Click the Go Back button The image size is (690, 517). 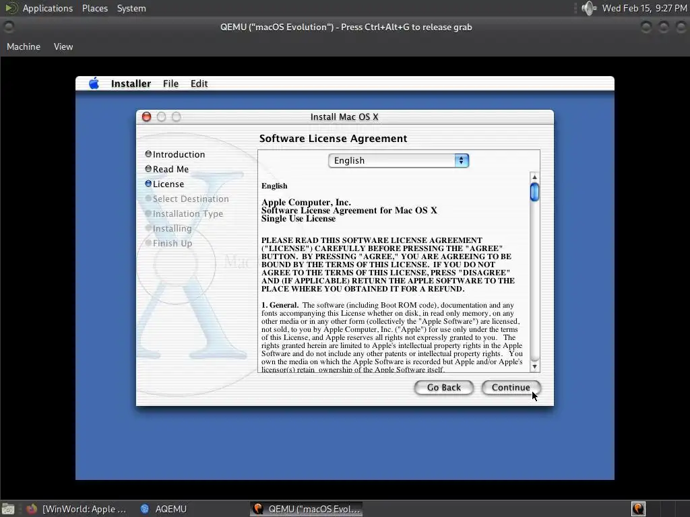(443, 387)
